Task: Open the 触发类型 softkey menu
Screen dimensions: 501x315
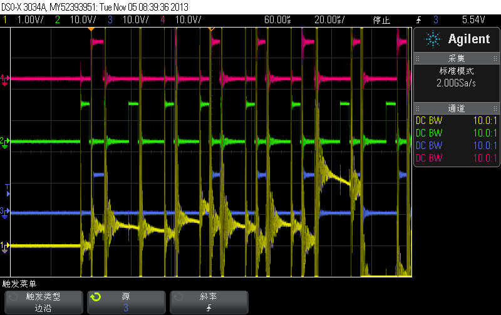Action: coord(43,302)
